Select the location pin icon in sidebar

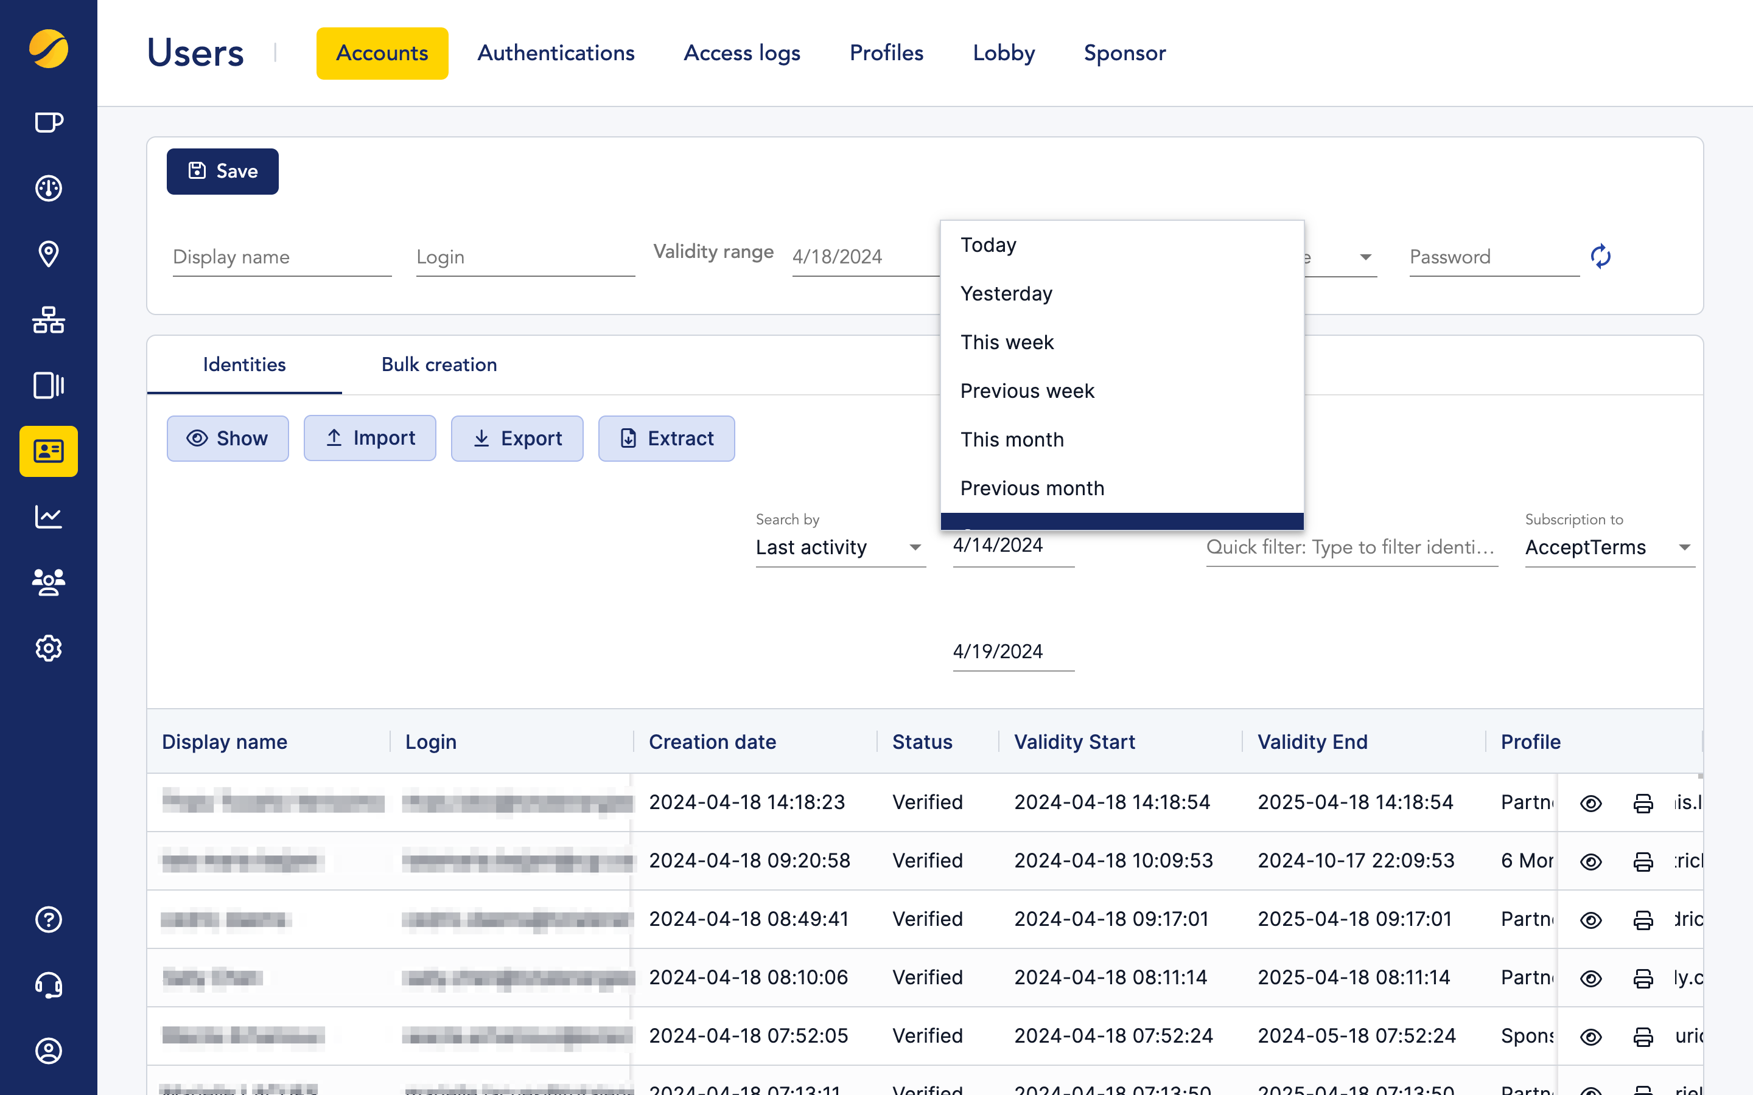pos(48,254)
